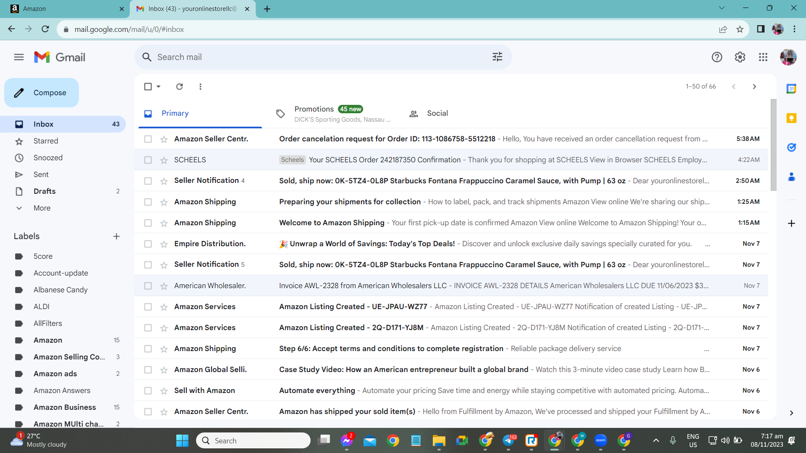Click the plus icon to get add-ons
The width and height of the screenshot is (806, 453).
[791, 223]
